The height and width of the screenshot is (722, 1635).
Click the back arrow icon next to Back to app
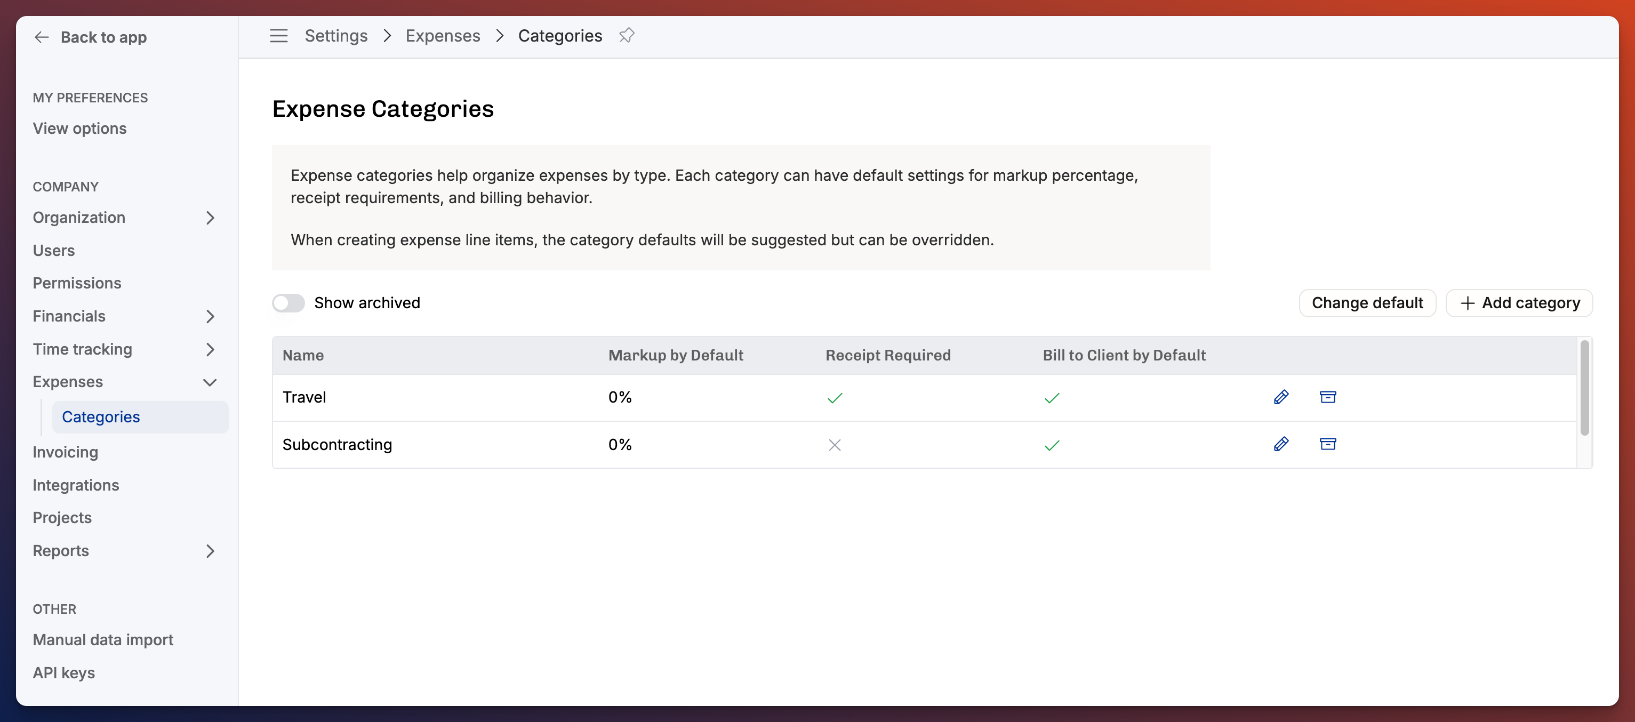point(42,37)
